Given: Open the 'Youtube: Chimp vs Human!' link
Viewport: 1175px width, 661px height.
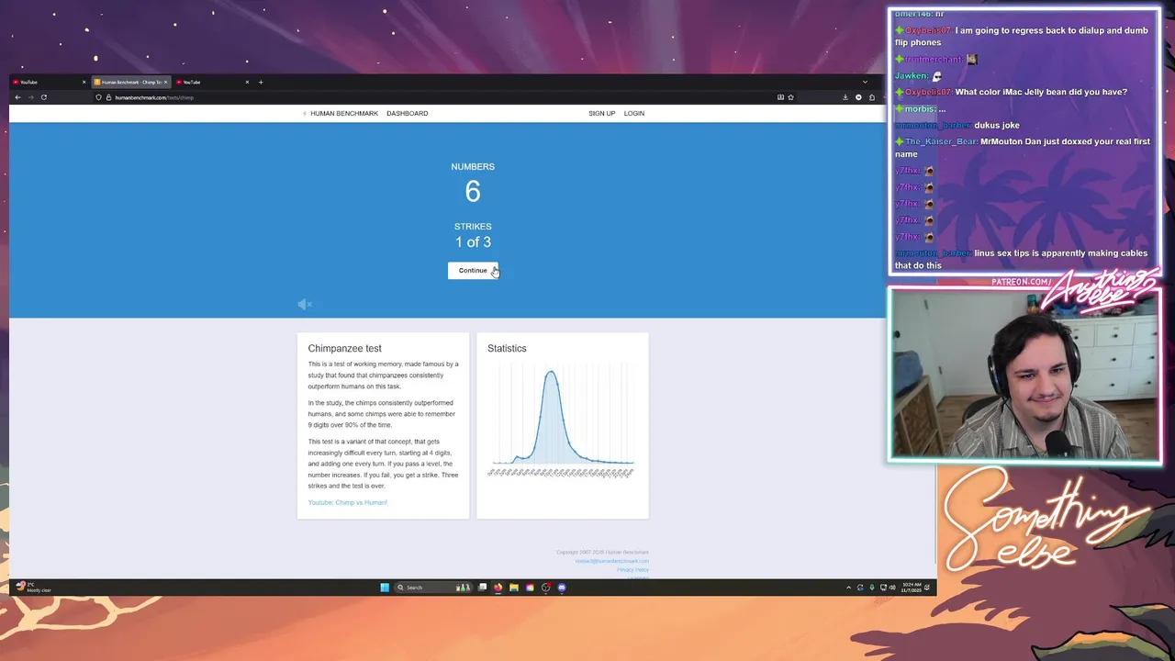Looking at the screenshot, I should point(347,502).
